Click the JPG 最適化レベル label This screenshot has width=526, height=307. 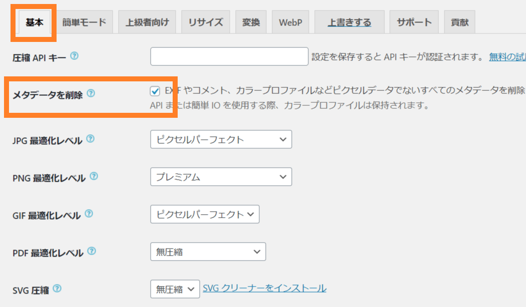pyautogui.click(x=48, y=140)
